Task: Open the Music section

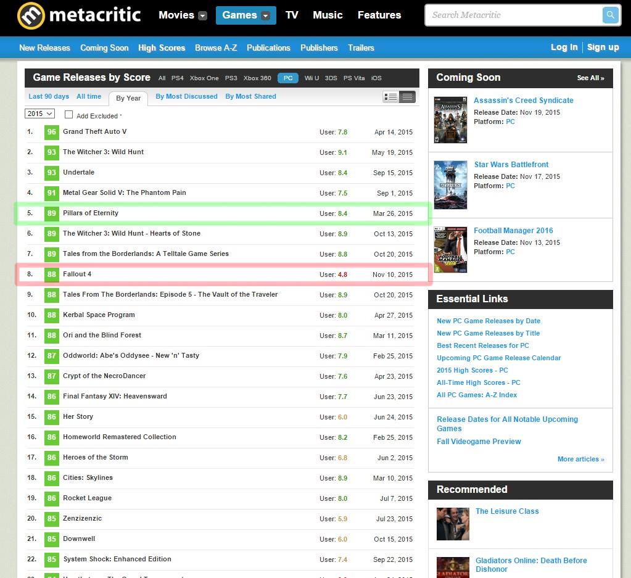Action: pos(328,15)
